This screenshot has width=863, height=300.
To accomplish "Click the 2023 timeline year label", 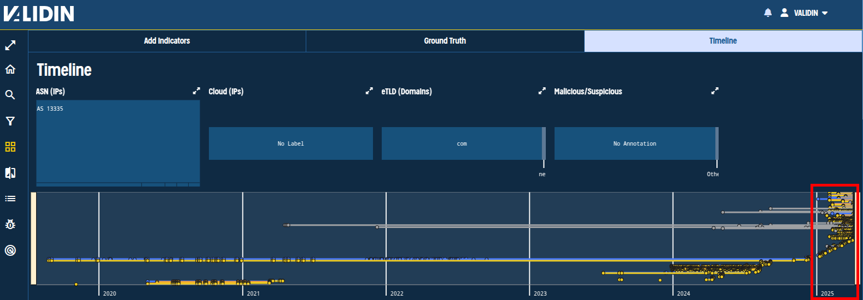I will pos(540,293).
